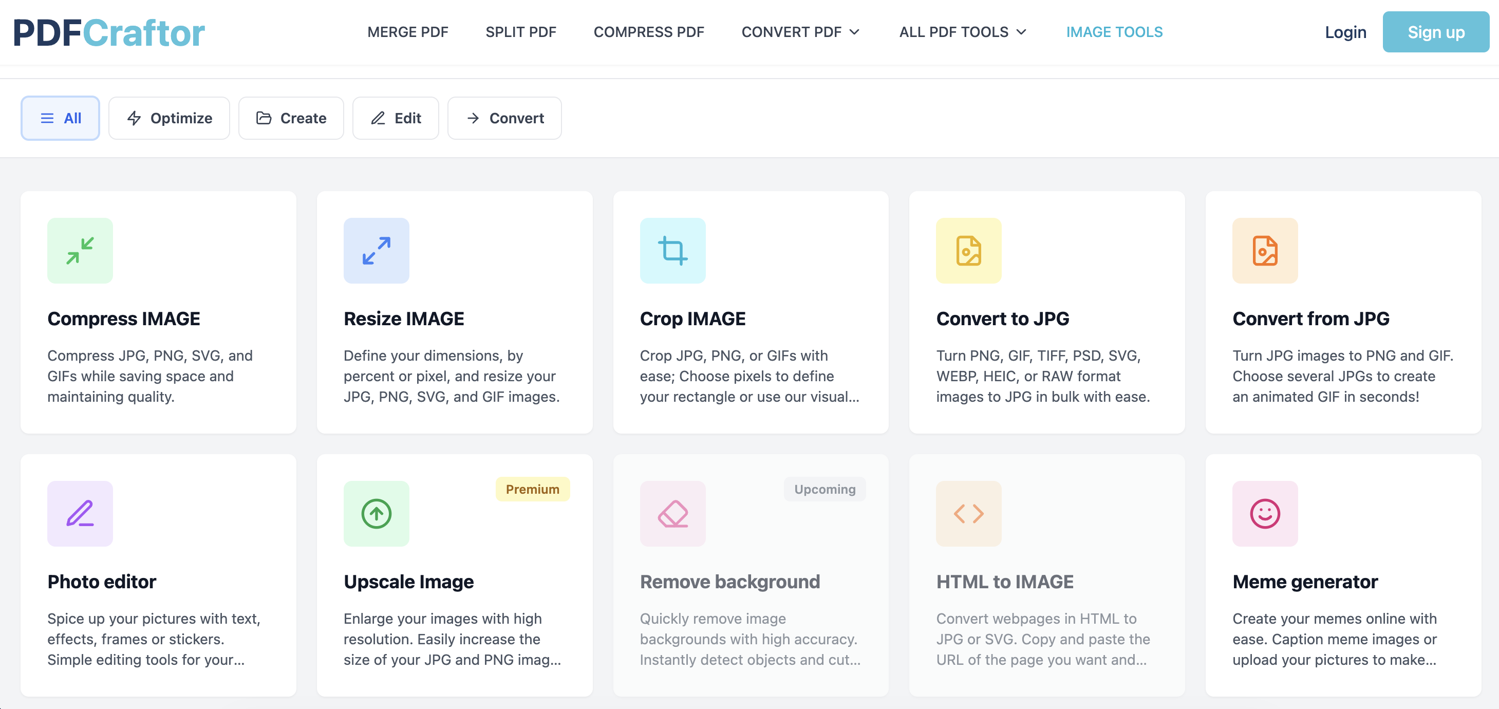
Task: Open the IMAGE TOOLS menu item
Action: pos(1114,32)
